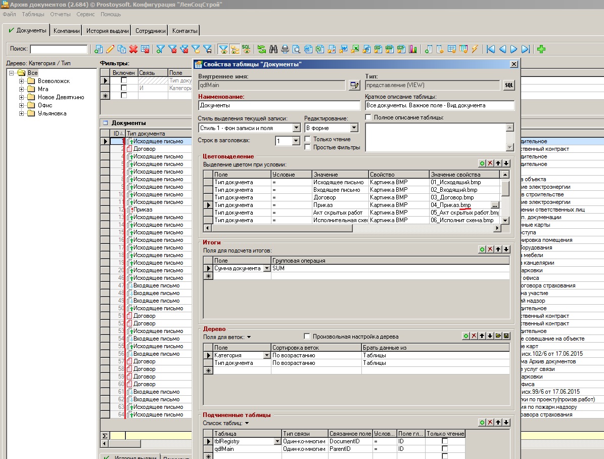Click the Поиск search input field
The width and height of the screenshot is (604, 459).
[x=59, y=49]
